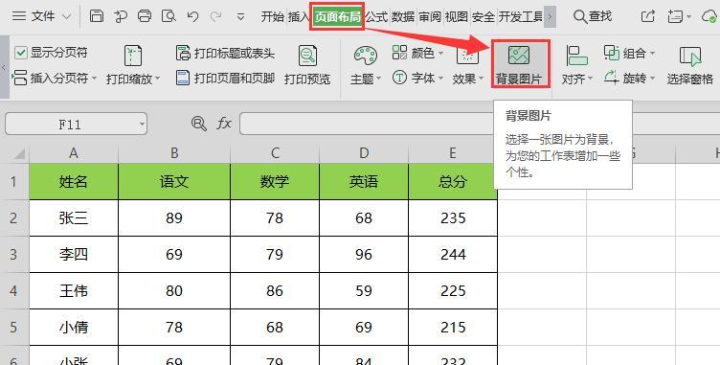Click cell with total 215
Image resolution: width=720 pixels, height=365 pixels.
tap(453, 328)
